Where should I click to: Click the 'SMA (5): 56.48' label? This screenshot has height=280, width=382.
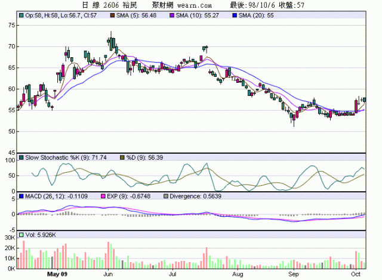[x=136, y=15]
